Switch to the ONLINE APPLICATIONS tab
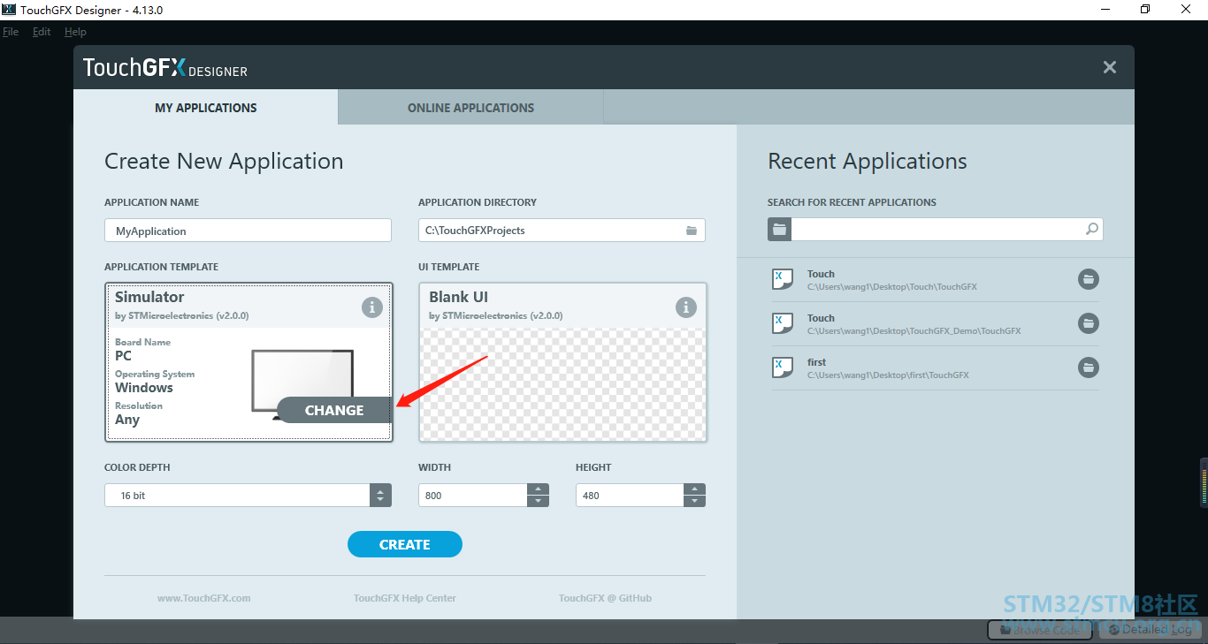 pyautogui.click(x=470, y=108)
